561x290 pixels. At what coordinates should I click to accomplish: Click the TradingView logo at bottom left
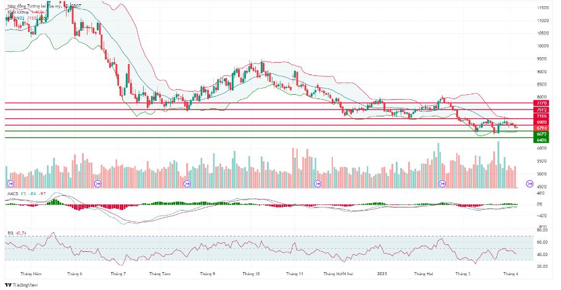coord(21,285)
